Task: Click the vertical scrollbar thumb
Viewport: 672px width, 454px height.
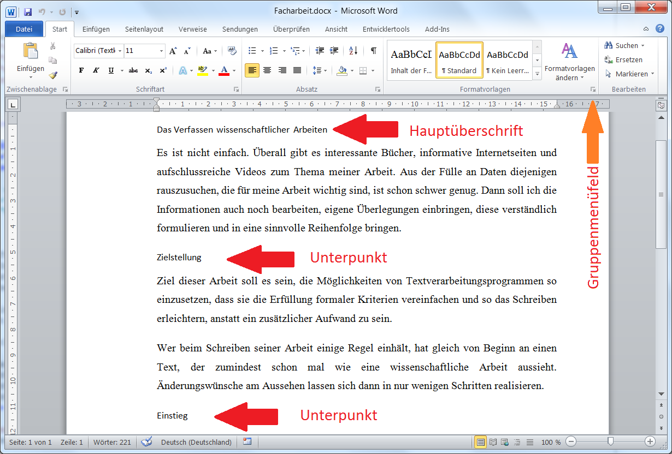Action: coord(661,194)
